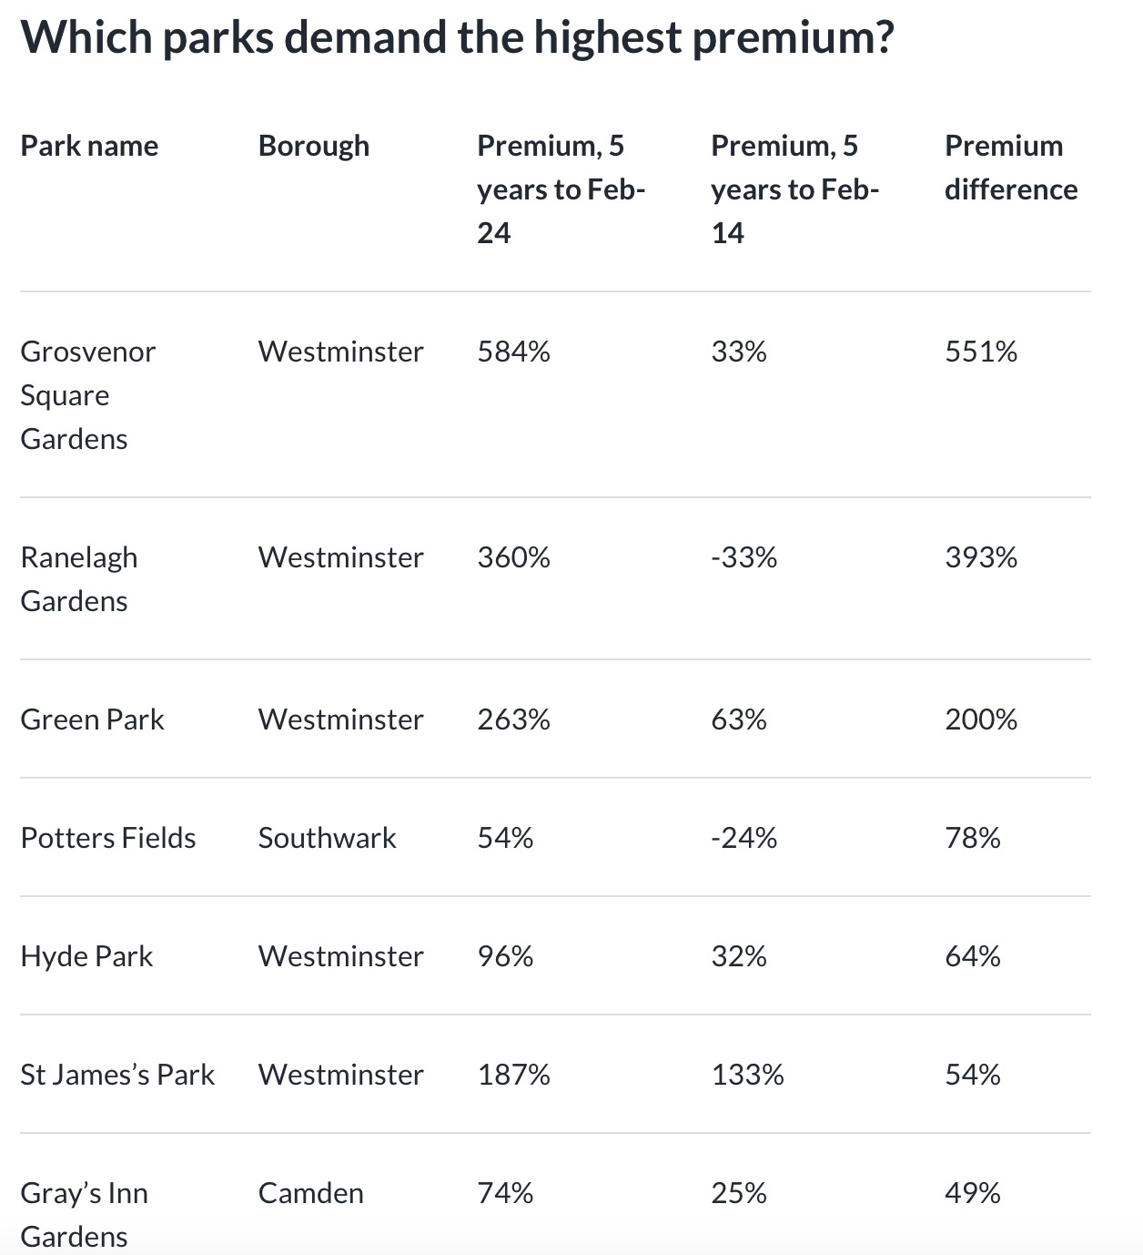Select the 200% difference for Green Park
This screenshot has width=1143, height=1255.
(981, 719)
